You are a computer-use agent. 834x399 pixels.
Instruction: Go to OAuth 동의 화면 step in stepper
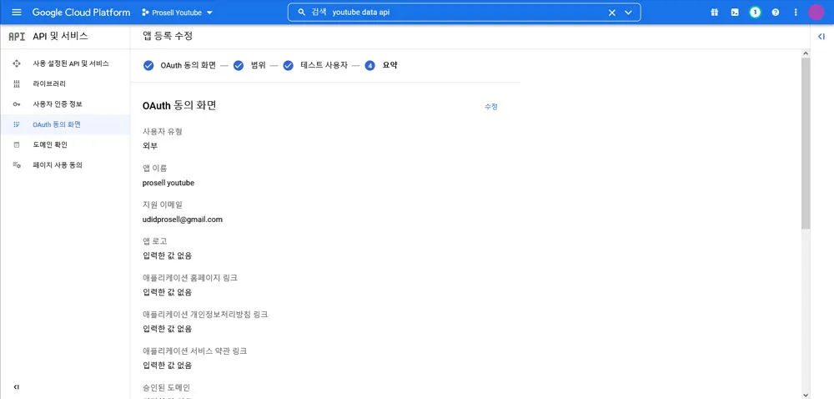(180, 65)
